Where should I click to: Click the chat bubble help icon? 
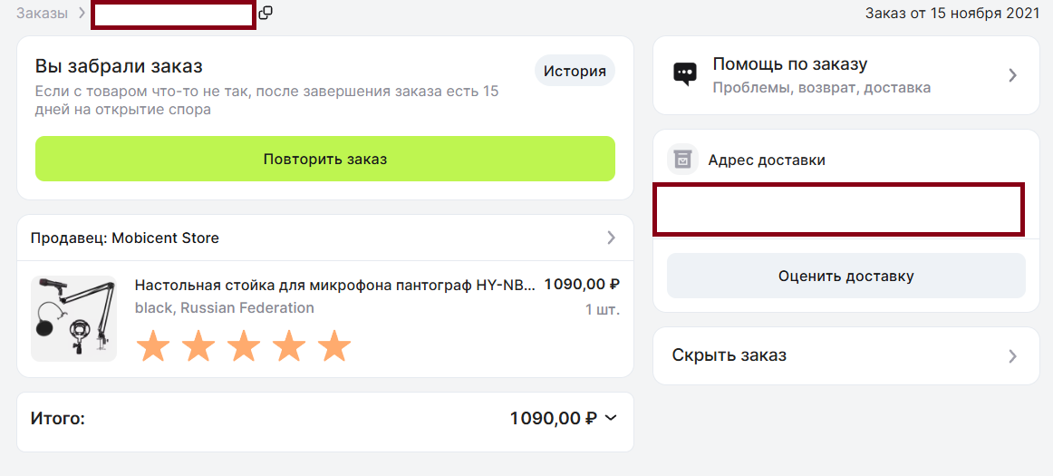point(685,74)
